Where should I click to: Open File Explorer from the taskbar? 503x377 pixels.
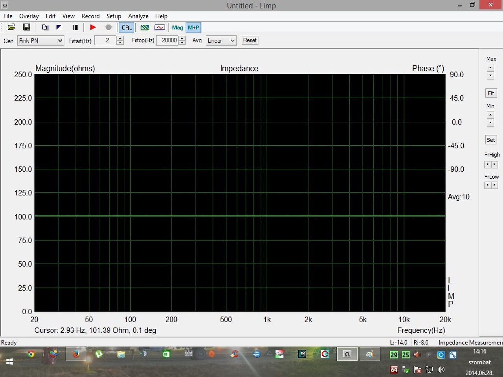tap(121, 354)
